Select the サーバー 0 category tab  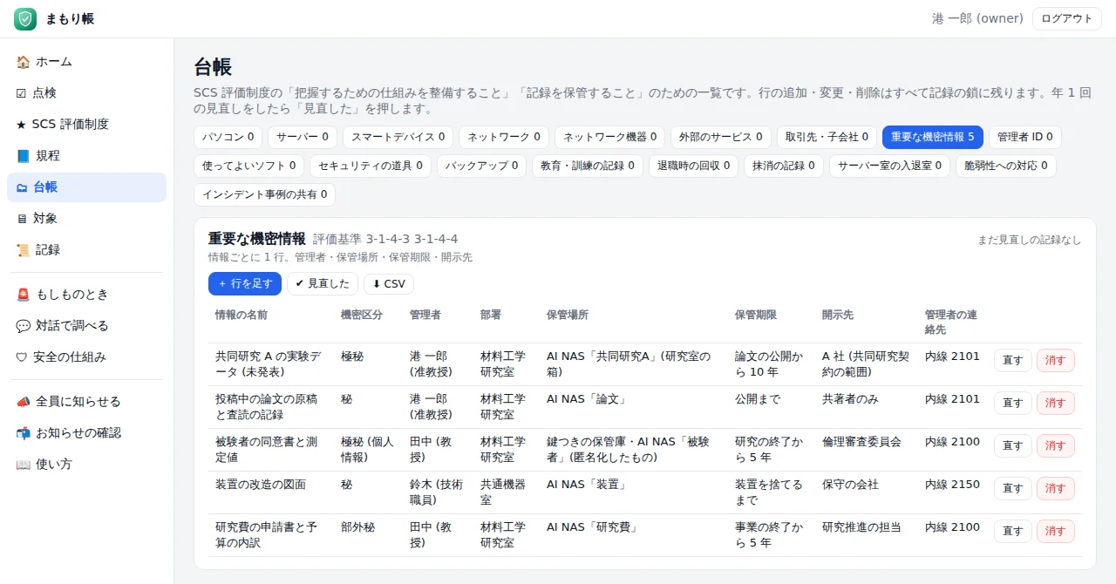pos(303,137)
